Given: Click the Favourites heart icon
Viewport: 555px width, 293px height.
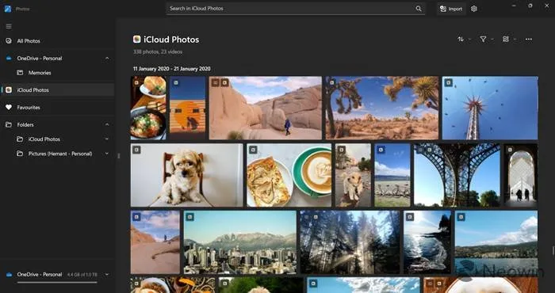Looking at the screenshot, I should (9, 107).
